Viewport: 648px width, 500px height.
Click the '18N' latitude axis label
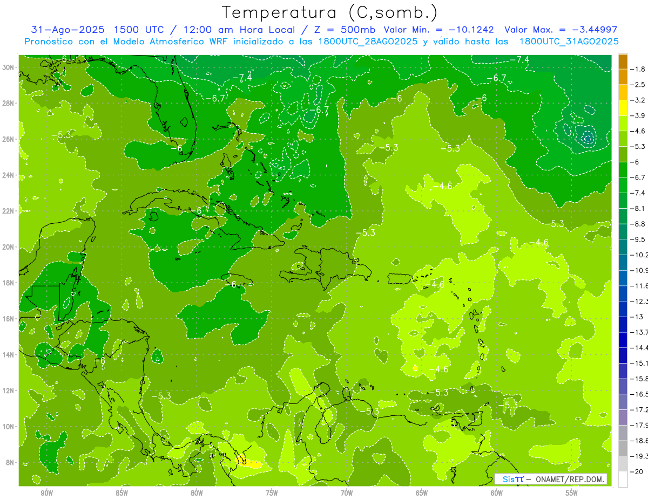click(x=9, y=283)
